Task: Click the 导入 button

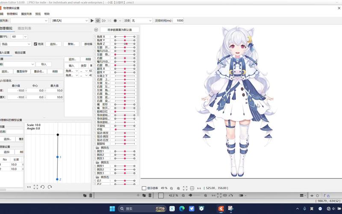Action: pos(44,64)
